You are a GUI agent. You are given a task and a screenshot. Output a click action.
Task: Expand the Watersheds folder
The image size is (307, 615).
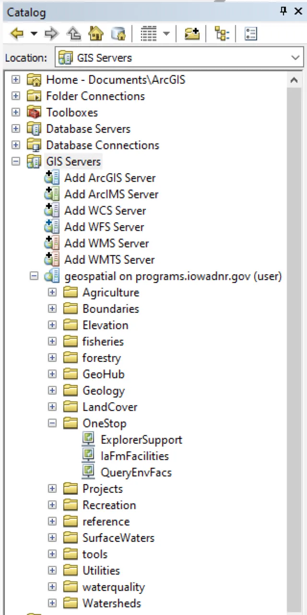coord(52,603)
